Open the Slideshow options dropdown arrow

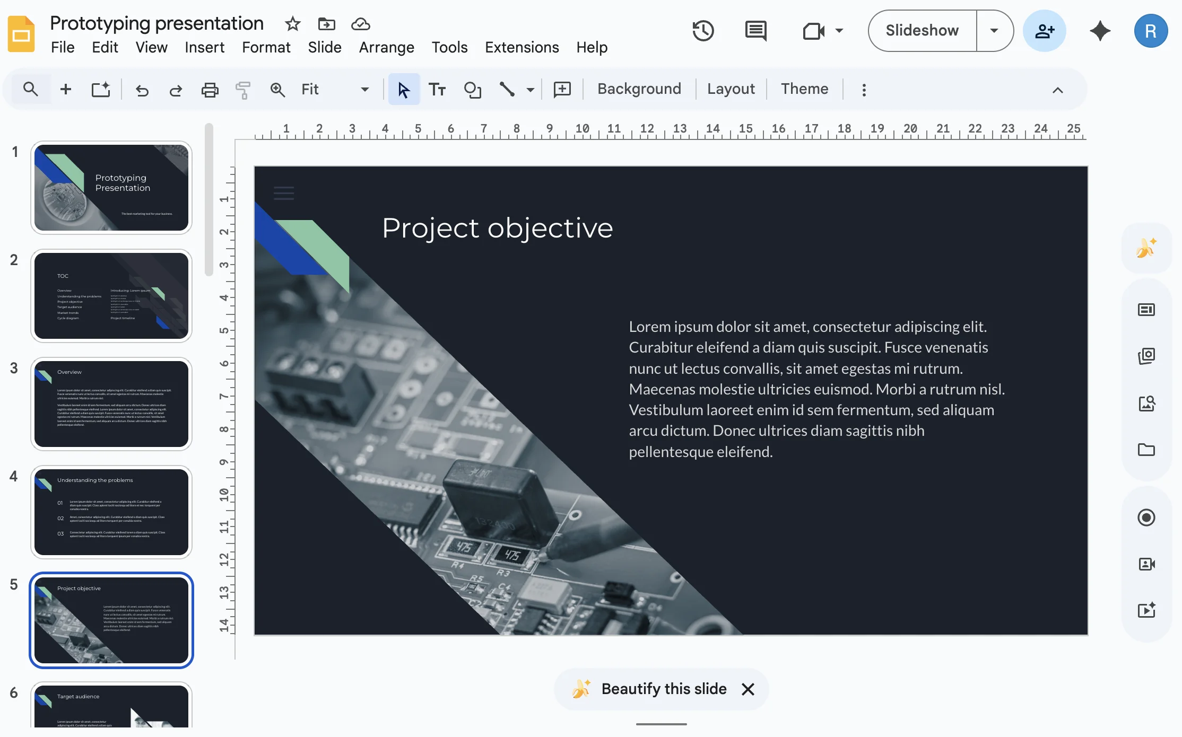(x=994, y=31)
